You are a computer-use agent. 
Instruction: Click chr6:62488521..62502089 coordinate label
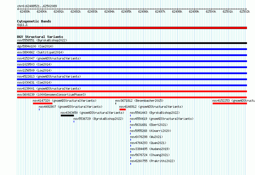(37, 6)
